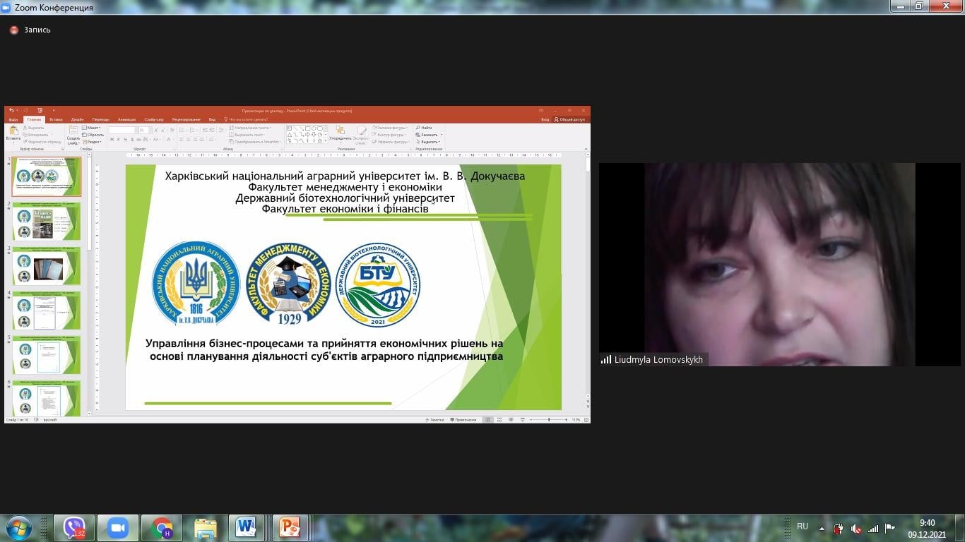
Task: Click the Find (Найти) magnifier button
Action: (x=424, y=128)
